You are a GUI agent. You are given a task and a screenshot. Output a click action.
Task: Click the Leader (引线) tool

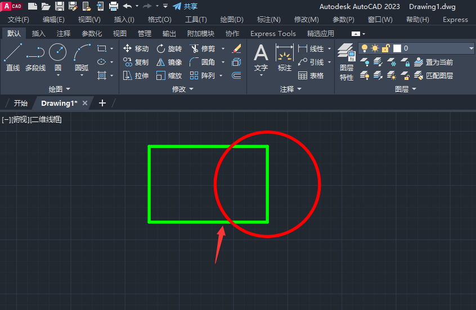[311, 62]
